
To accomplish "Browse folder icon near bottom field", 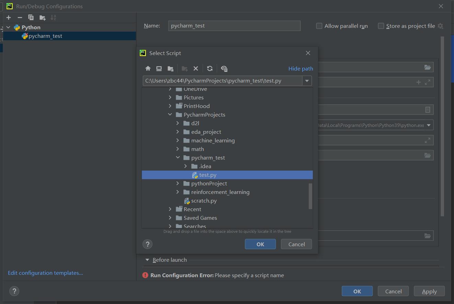I will [428, 236].
